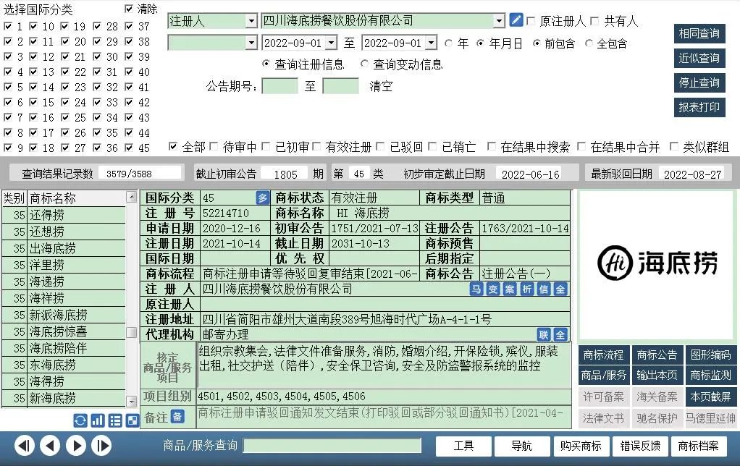
Task: Click the 商品/服务 button
Action: [x=603, y=376]
